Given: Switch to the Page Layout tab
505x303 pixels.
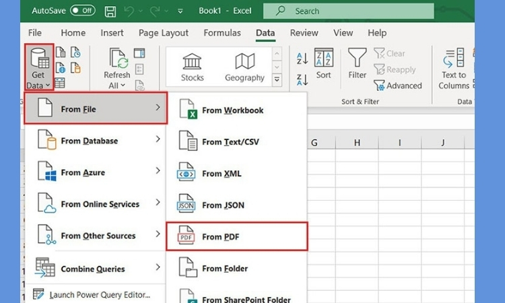Looking at the screenshot, I should click(164, 33).
